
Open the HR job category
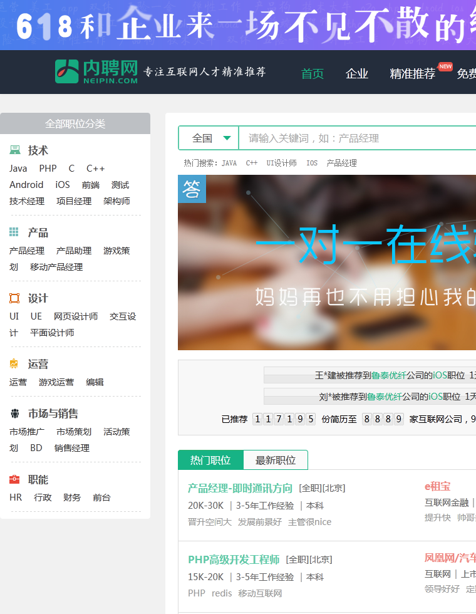click(16, 497)
